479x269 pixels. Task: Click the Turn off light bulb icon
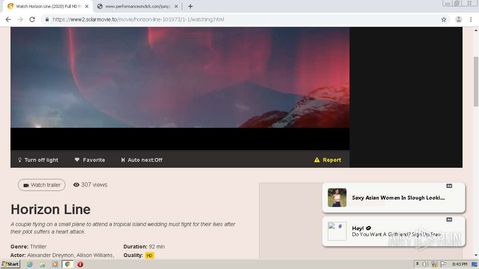pos(20,160)
